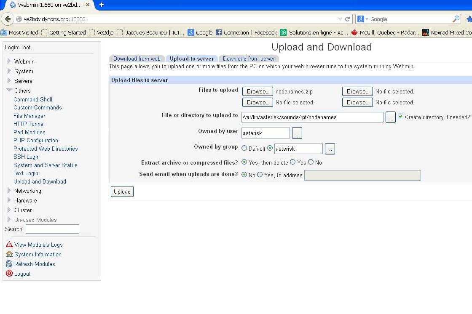Click the red Logout power icon
The width and height of the screenshot is (472, 314).
[x=9, y=274]
